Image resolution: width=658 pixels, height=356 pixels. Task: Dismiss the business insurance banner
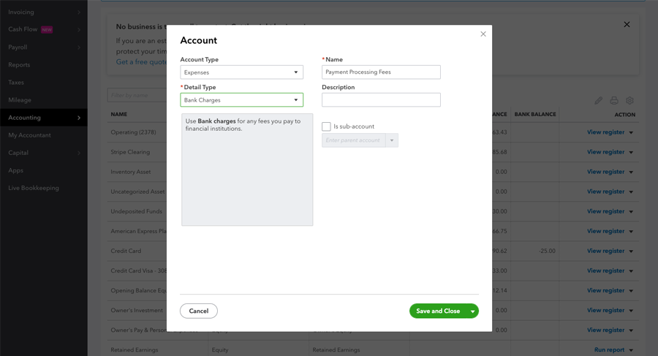(x=627, y=25)
